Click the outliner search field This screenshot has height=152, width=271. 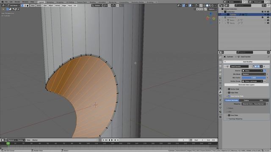(x=243, y=5)
